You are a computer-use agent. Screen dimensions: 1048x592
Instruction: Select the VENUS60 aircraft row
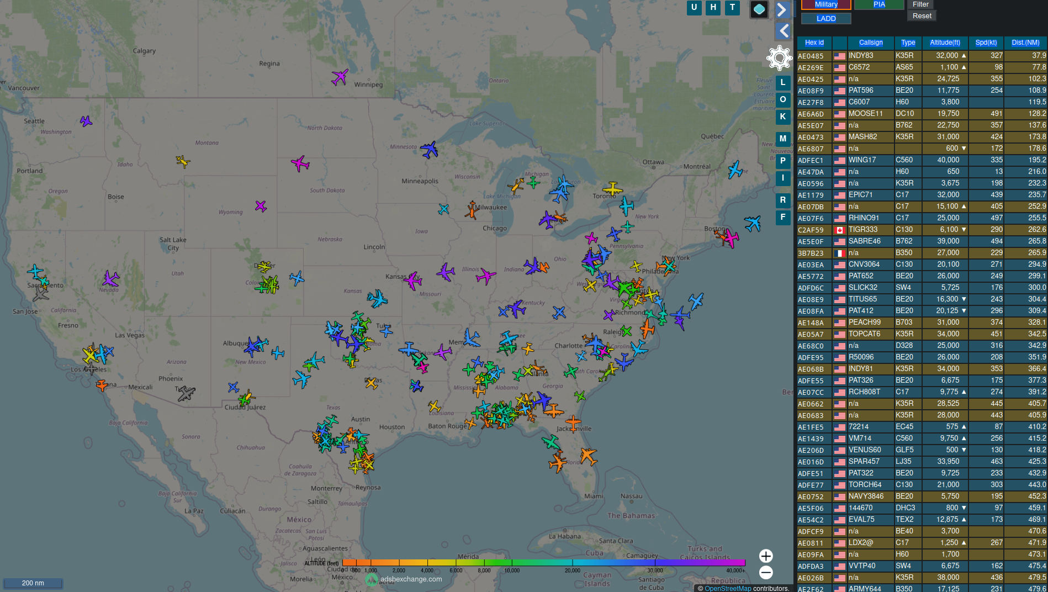922,450
